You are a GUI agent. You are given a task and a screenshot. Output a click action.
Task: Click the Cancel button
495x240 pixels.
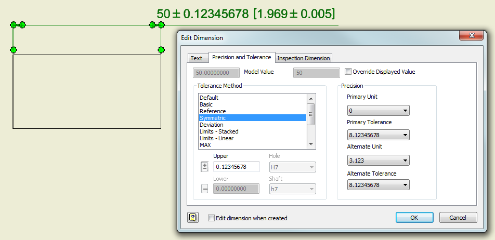[x=458, y=217]
